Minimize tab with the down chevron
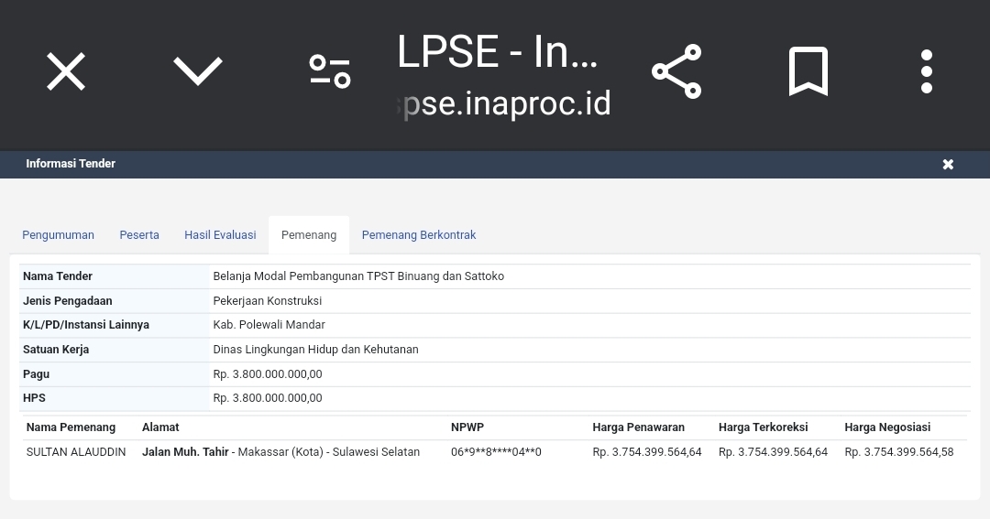Screen dimensions: 990x519 coord(198,71)
